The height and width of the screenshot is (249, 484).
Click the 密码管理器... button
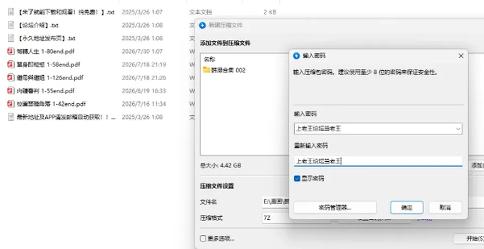(x=335, y=208)
